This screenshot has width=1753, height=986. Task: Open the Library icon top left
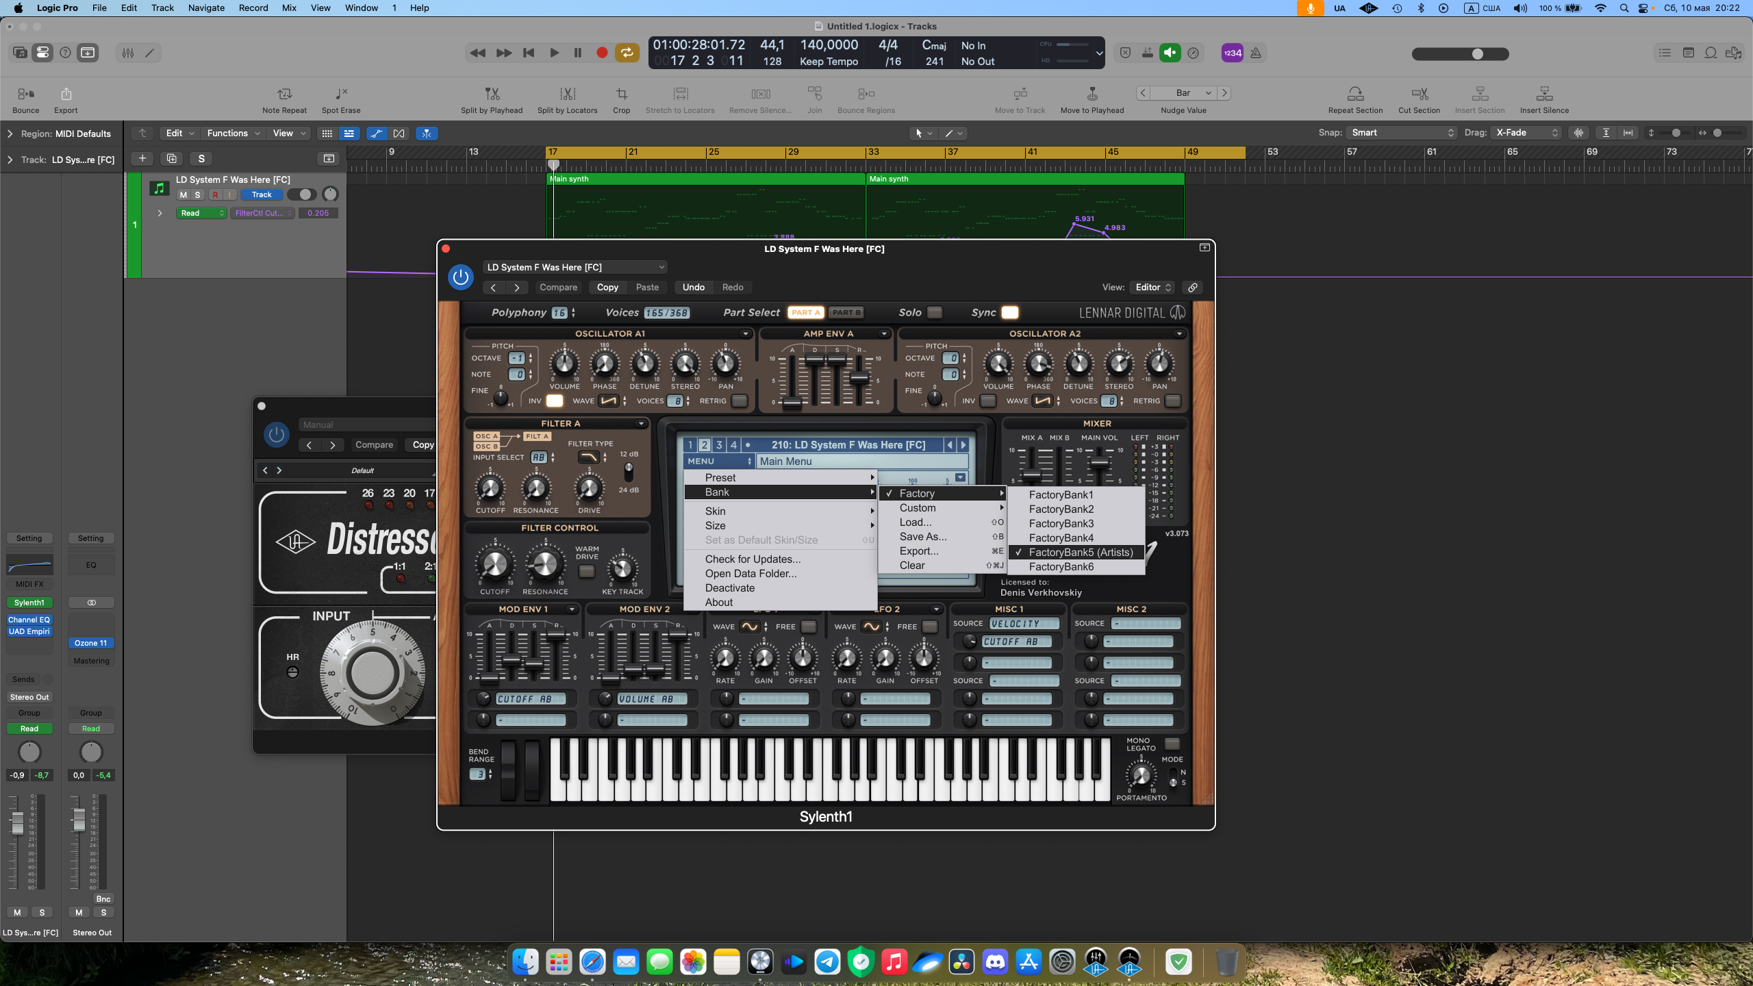point(20,53)
